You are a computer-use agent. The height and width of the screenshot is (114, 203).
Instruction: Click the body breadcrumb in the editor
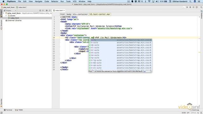tap(69, 14)
